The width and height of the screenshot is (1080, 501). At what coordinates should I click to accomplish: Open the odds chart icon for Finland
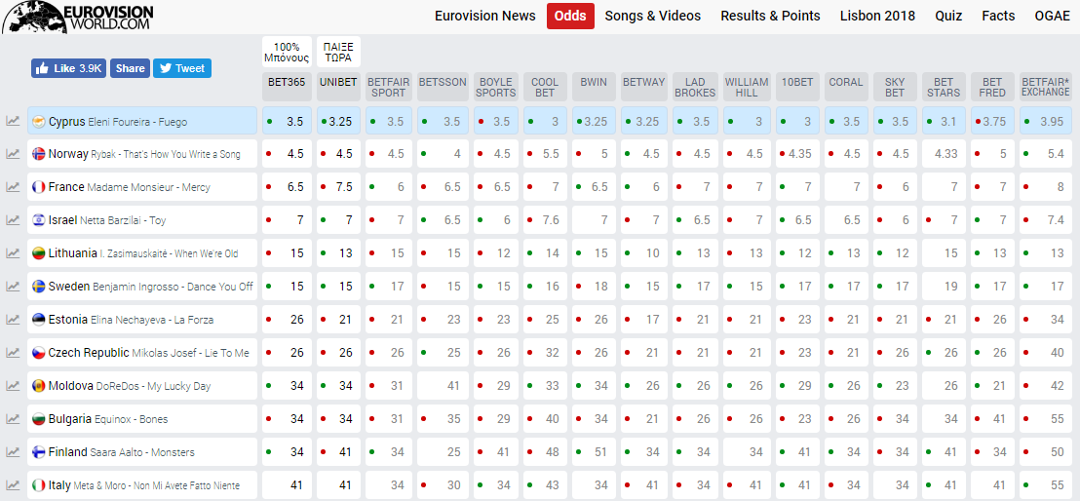point(13,451)
